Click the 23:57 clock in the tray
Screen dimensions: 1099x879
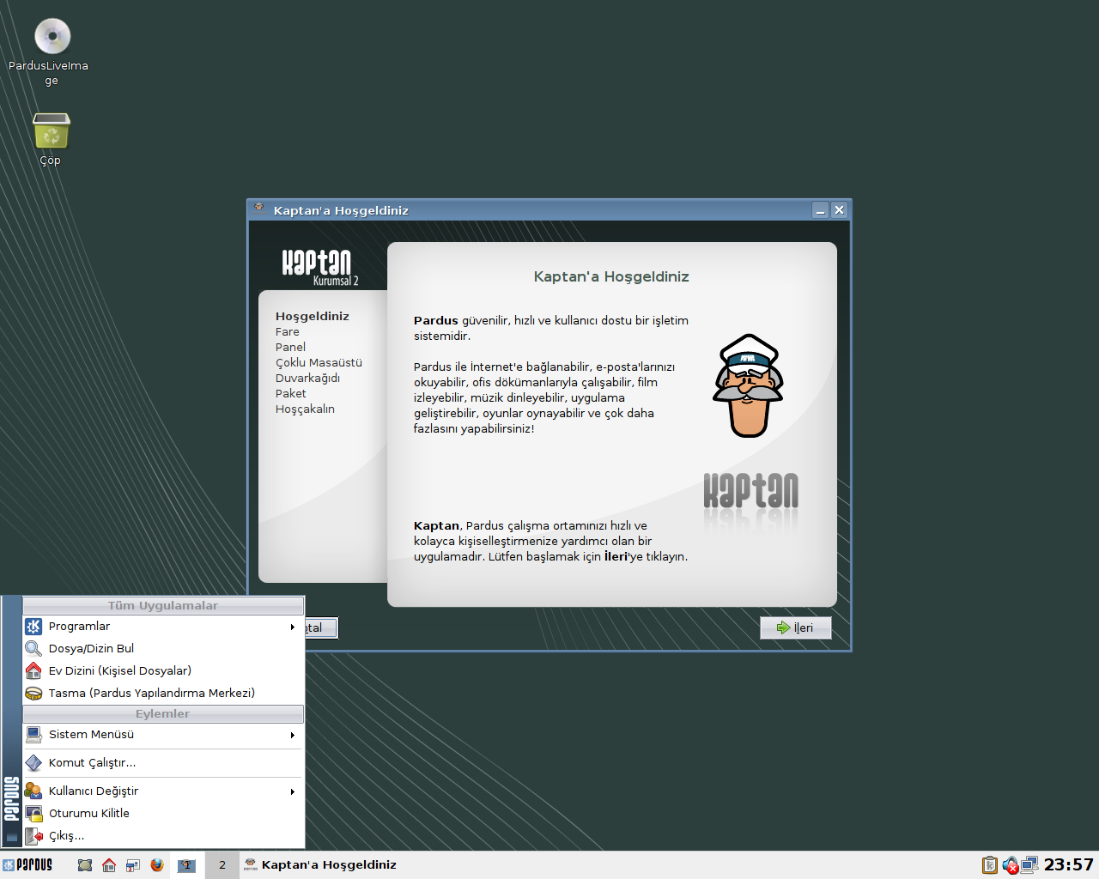pyautogui.click(x=1069, y=865)
